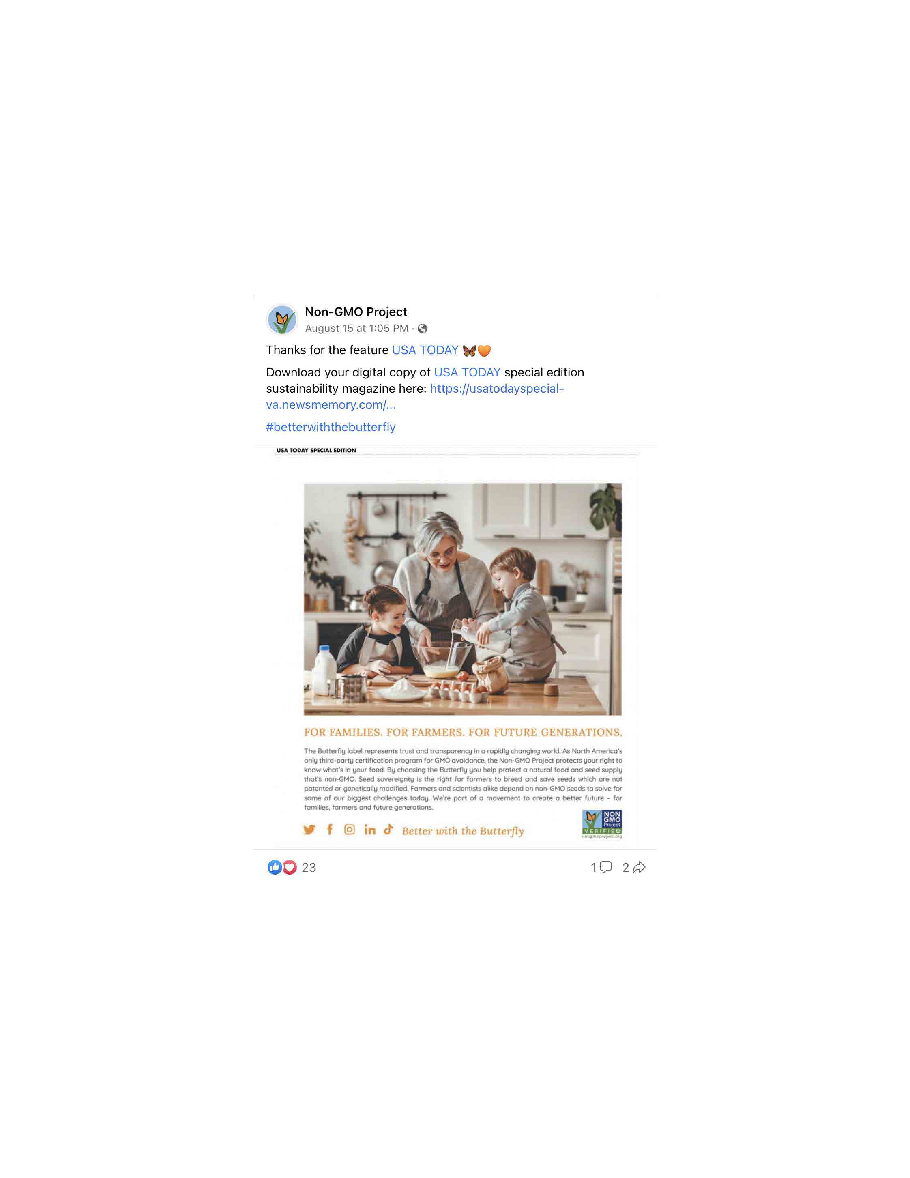Click the butterfly emoji in post text

point(469,350)
